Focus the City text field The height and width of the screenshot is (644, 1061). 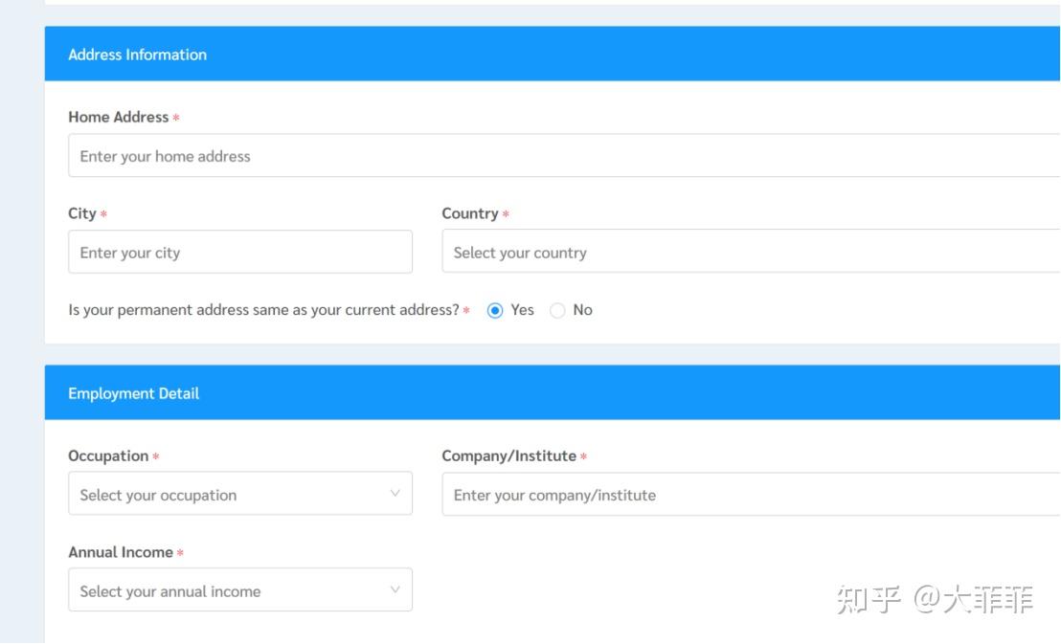239,253
